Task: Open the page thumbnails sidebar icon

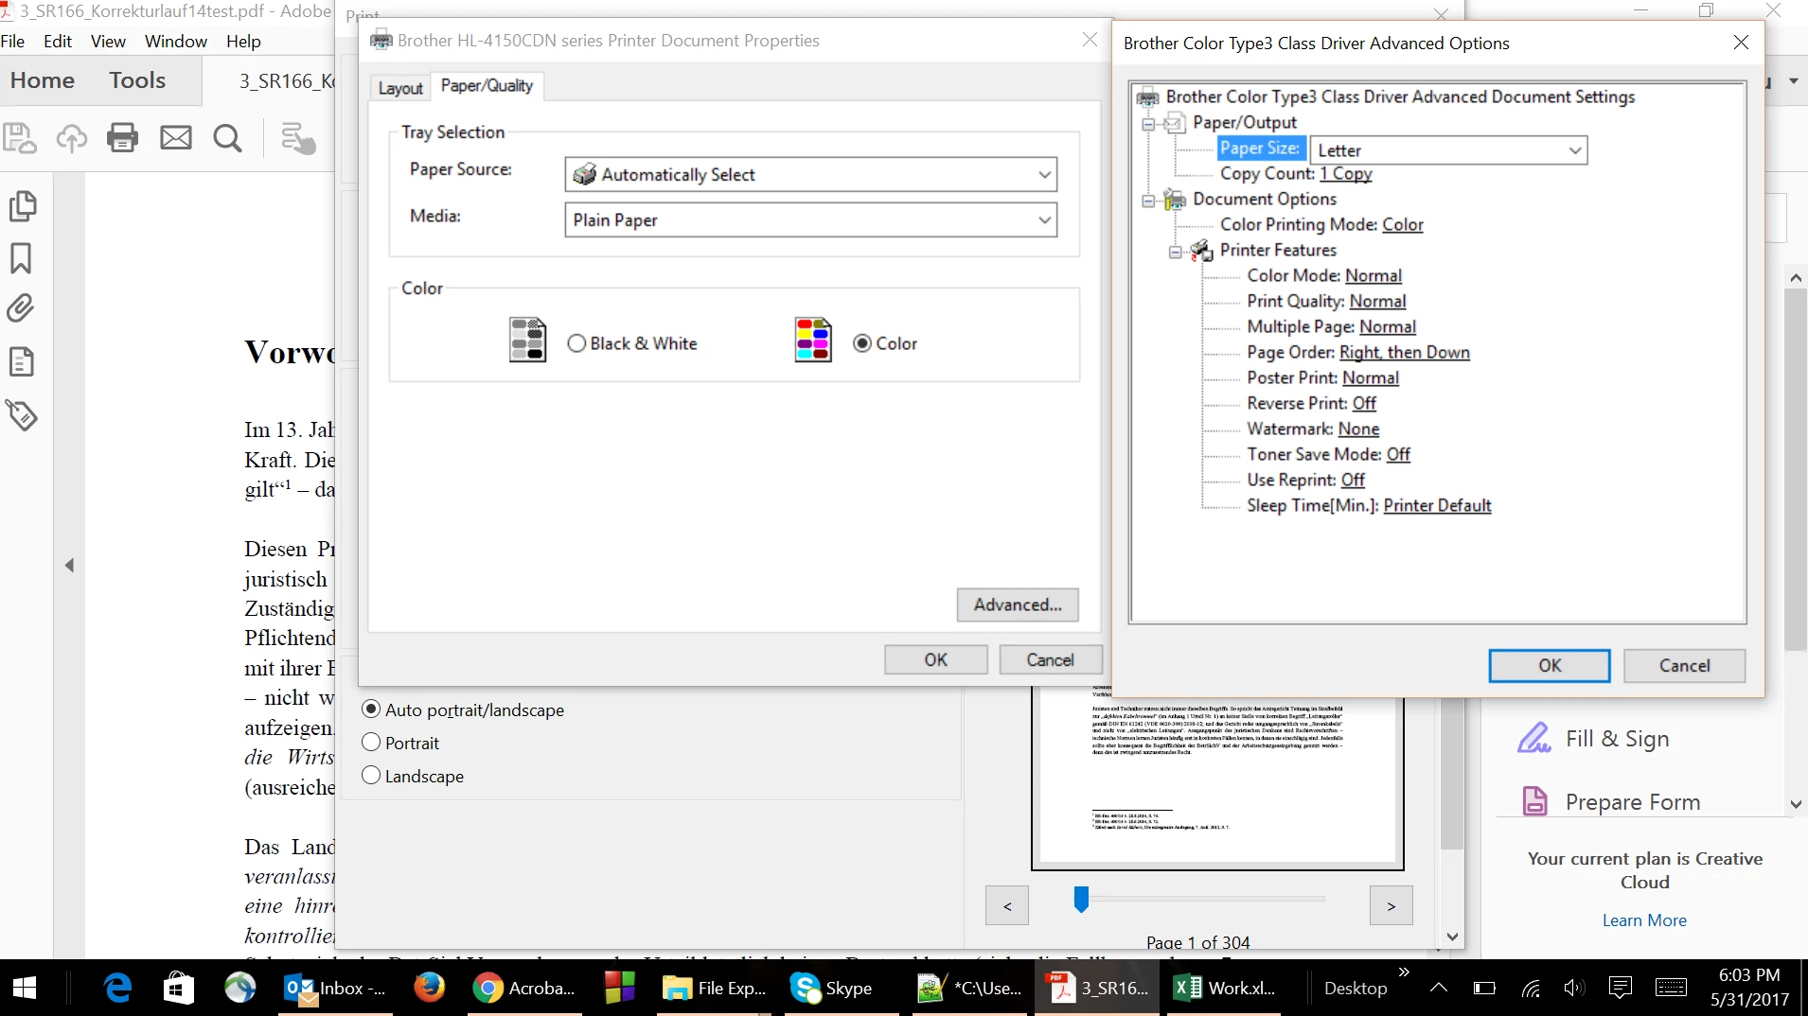Action: [22, 206]
